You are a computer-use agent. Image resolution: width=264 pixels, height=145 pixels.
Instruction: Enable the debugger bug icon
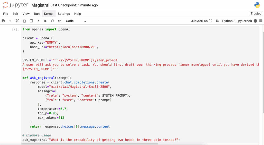(217, 21)
